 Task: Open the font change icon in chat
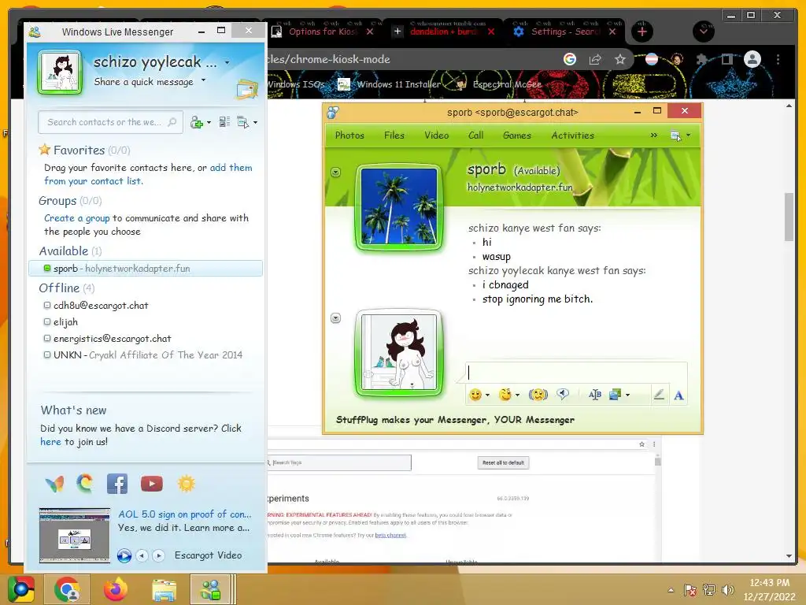pyautogui.click(x=595, y=395)
